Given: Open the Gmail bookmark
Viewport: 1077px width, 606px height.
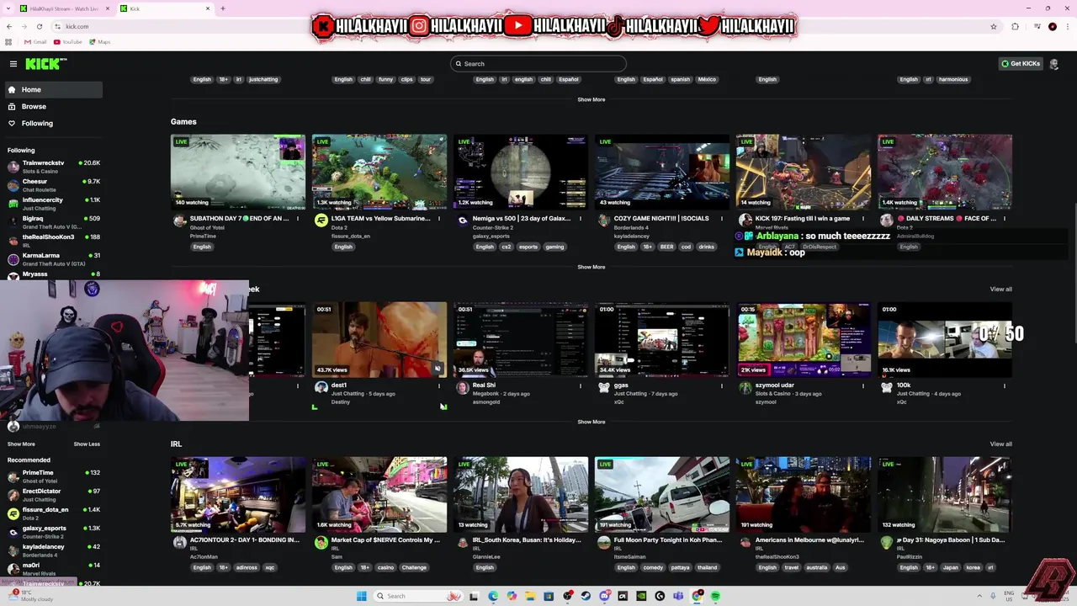Looking at the screenshot, I should click(35, 42).
